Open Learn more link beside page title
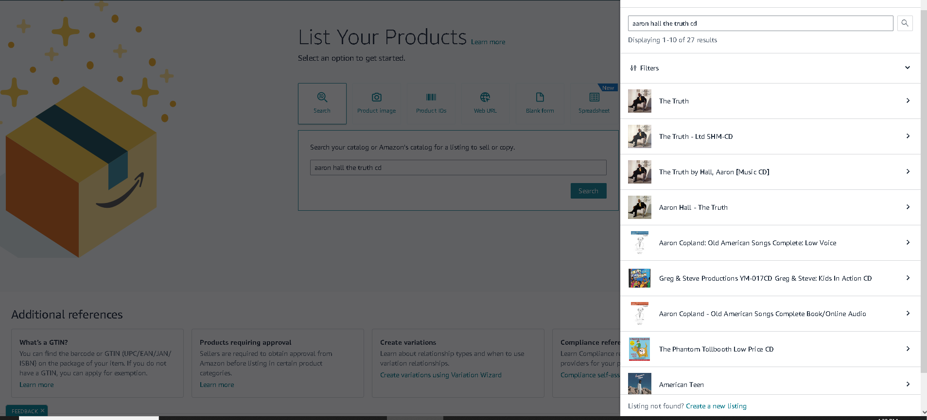Viewport: 927px width, 420px height. click(x=488, y=42)
